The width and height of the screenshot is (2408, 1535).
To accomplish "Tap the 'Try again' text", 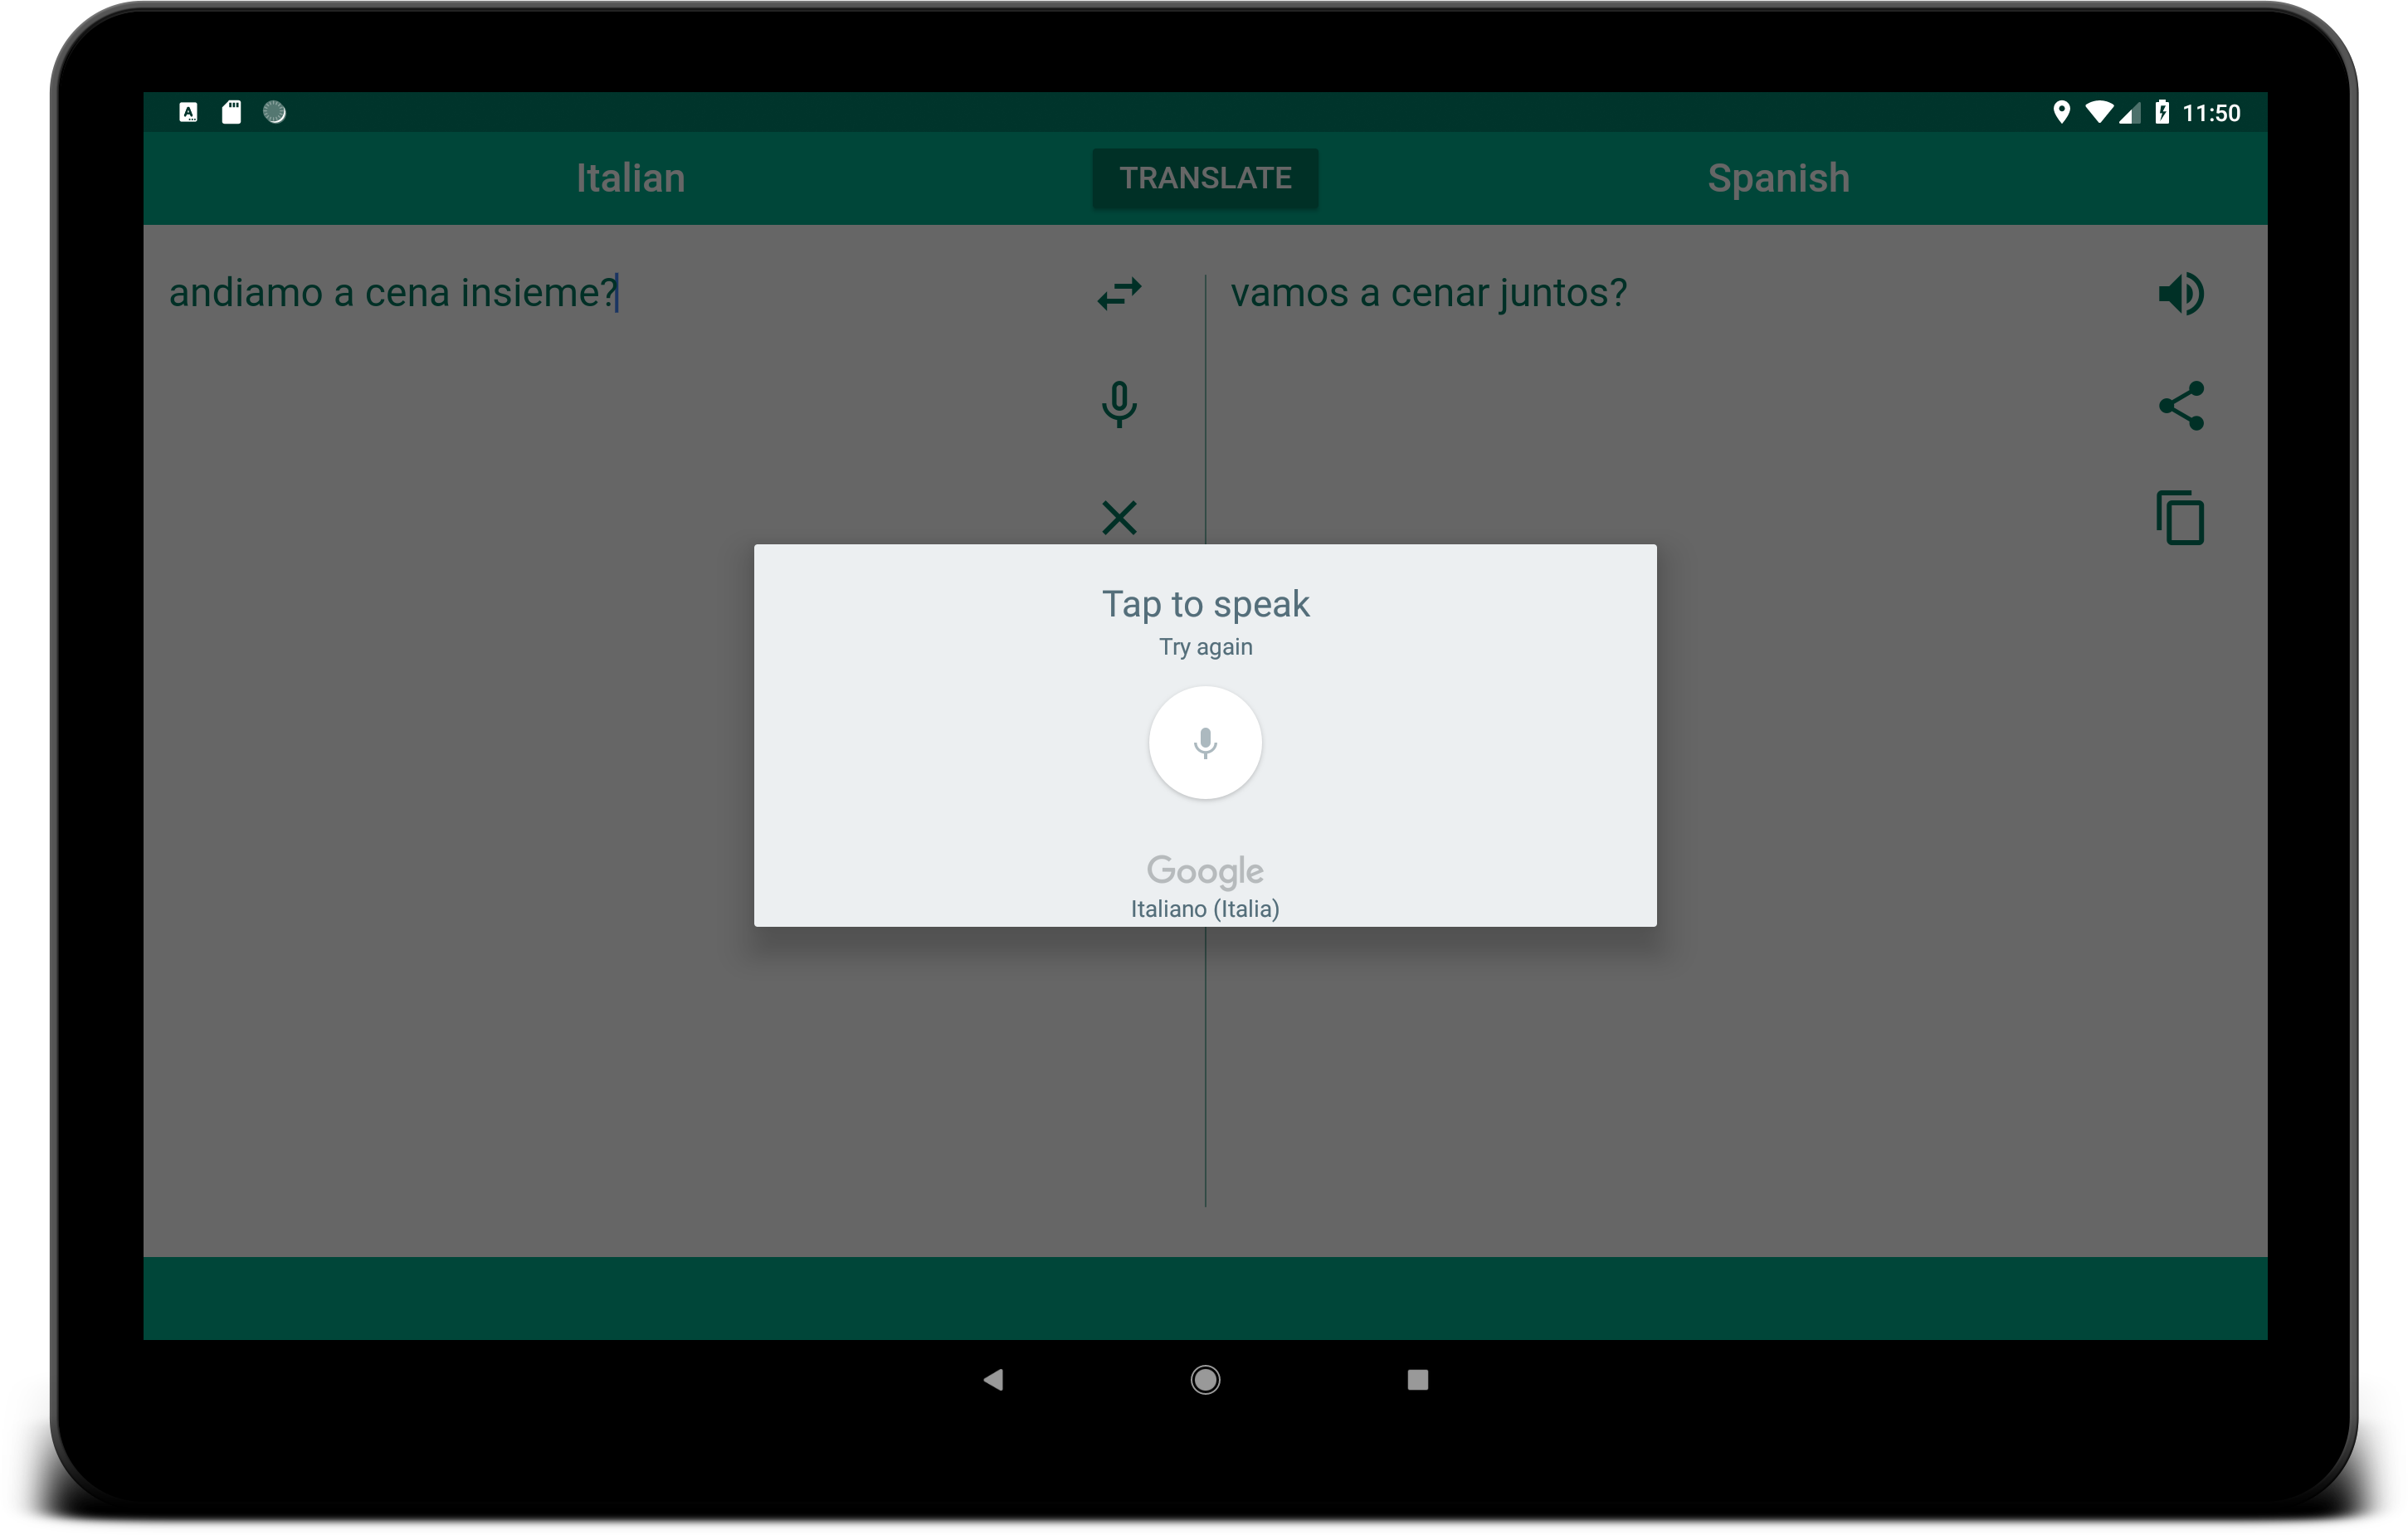I will point(1205,647).
